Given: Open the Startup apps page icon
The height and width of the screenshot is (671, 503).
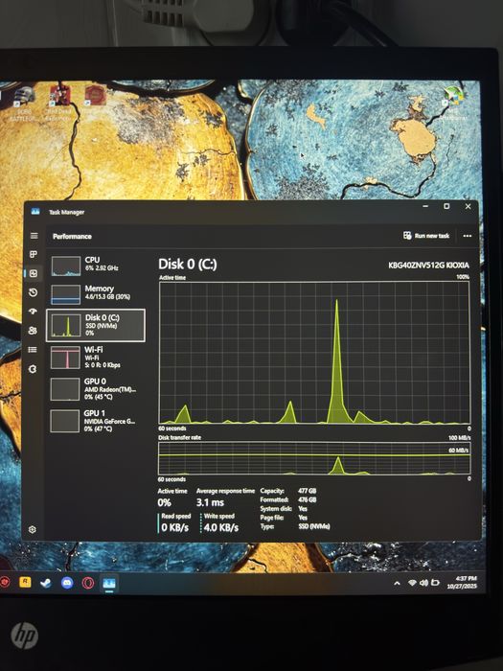Looking at the screenshot, I should tap(33, 312).
